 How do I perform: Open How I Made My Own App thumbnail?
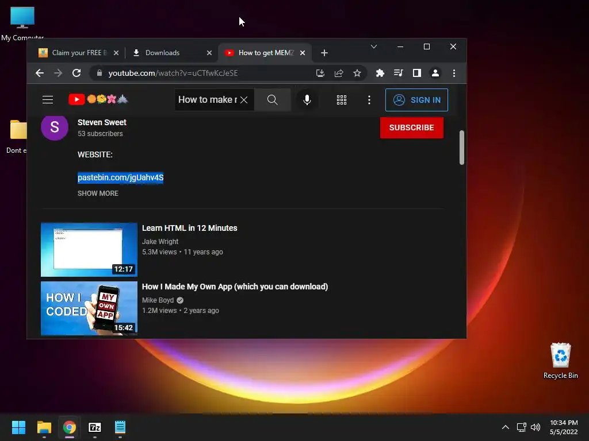89,308
